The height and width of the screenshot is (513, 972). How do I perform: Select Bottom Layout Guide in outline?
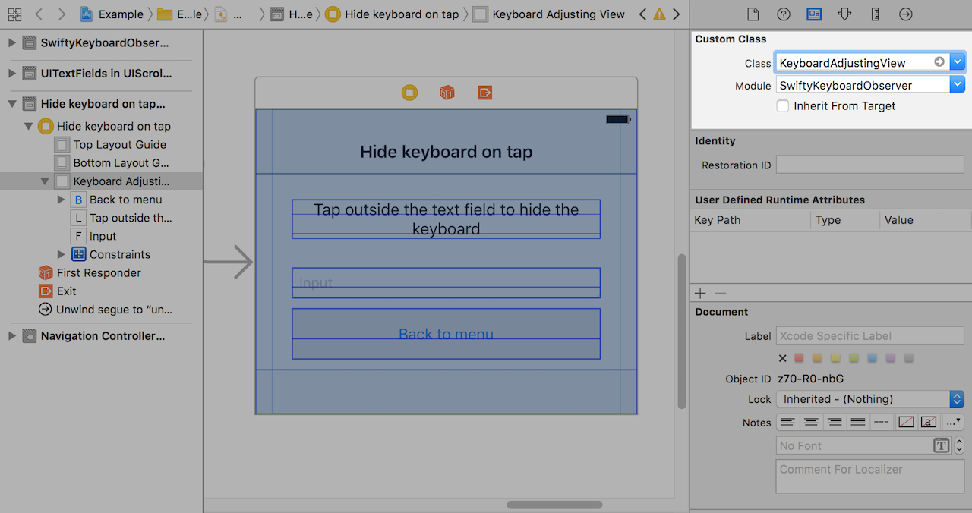pos(112,162)
